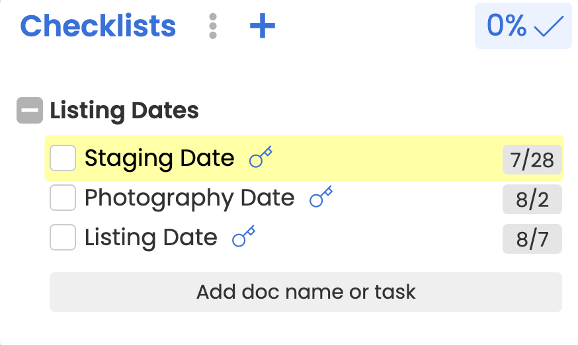The width and height of the screenshot is (578, 345).
Task: Click the key icon beside Photography Date
Action: (321, 198)
